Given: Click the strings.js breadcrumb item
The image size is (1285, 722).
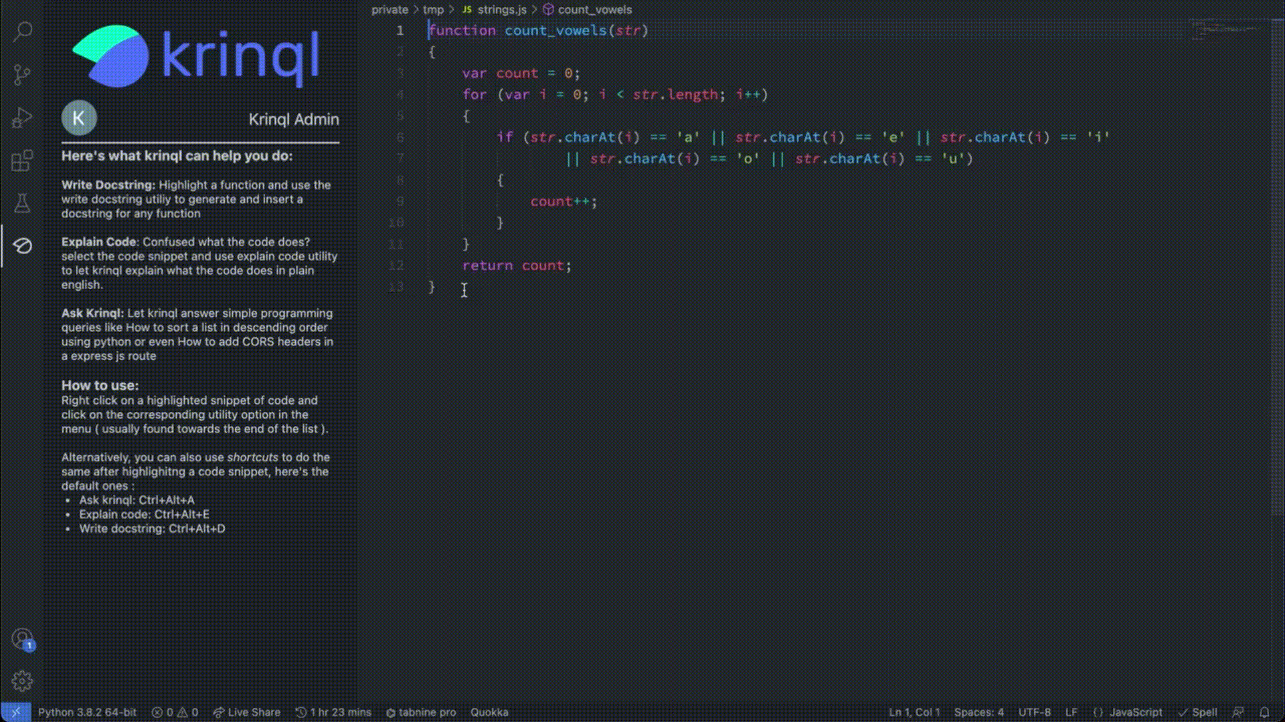Looking at the screenshot, I should click(501, 9).
